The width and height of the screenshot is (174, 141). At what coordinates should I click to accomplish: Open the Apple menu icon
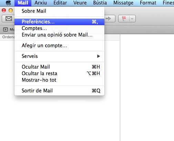point(9,3)
